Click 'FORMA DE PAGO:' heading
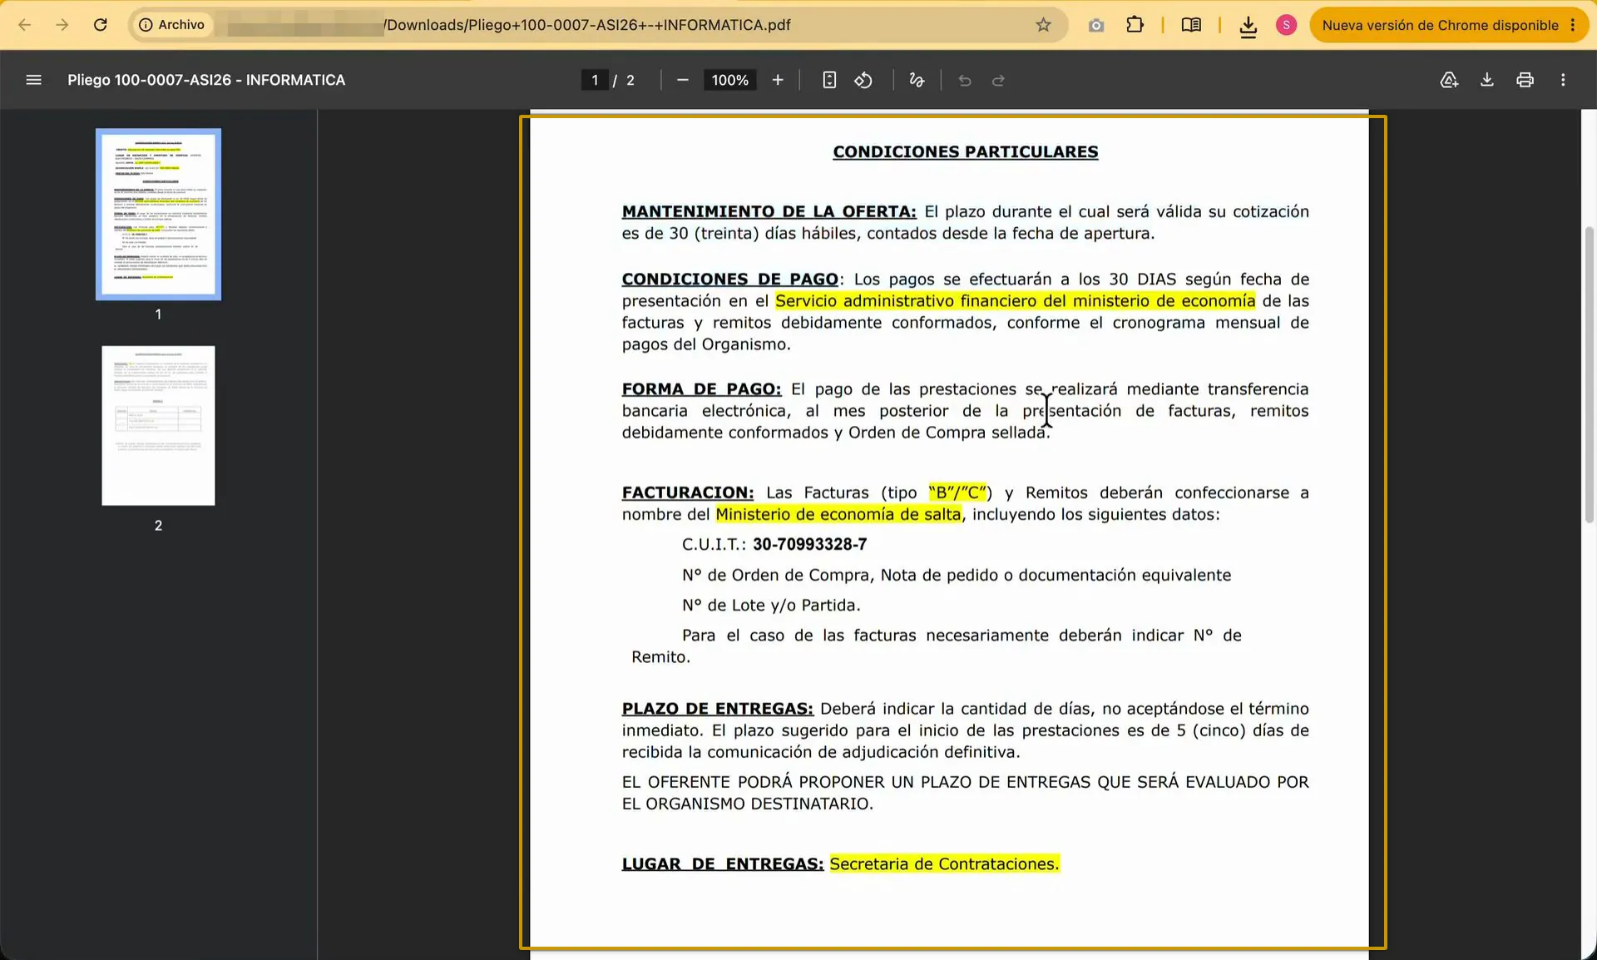 pyautogui.click(x=701, y=388)
